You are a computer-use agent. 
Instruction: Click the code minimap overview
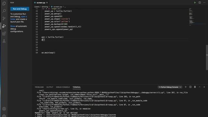click(197, 17)
